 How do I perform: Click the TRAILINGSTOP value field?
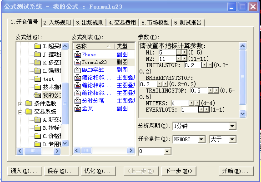pyautogui.click(x=199, y=90)
